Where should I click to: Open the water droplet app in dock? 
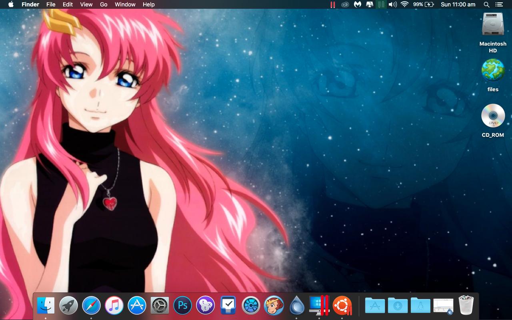(x=296, y=306)
